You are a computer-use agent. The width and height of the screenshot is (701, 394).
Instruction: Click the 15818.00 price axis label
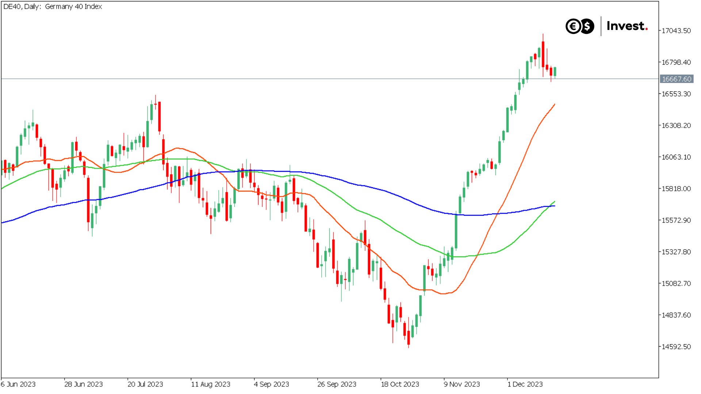coord(676,189)
